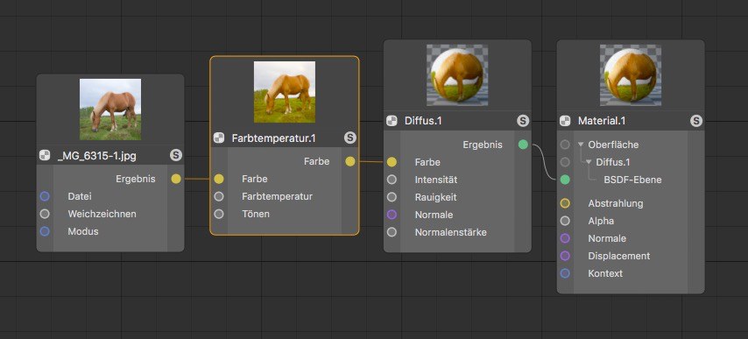Click the Farbtemperatur input port

[219, 196]
